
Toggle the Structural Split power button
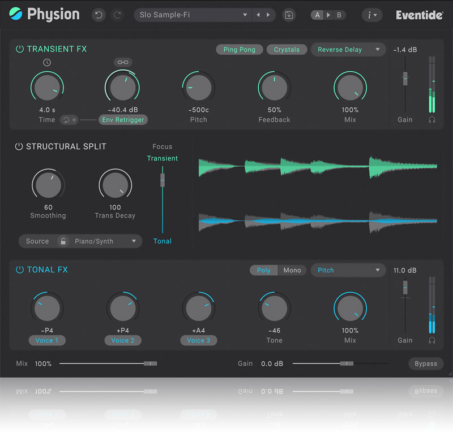19,146
